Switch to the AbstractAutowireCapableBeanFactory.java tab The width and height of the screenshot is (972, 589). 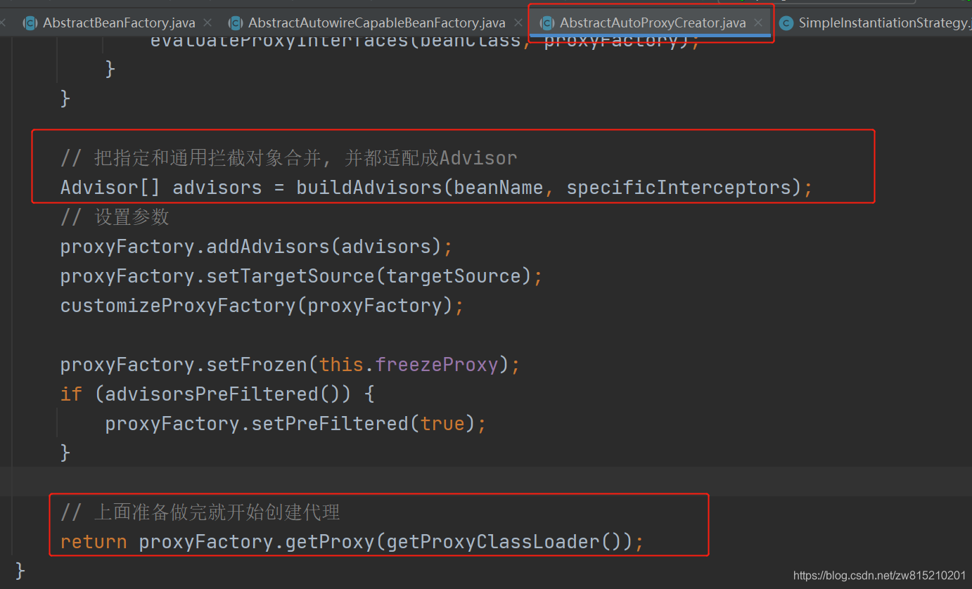click(x=376, y=23)
